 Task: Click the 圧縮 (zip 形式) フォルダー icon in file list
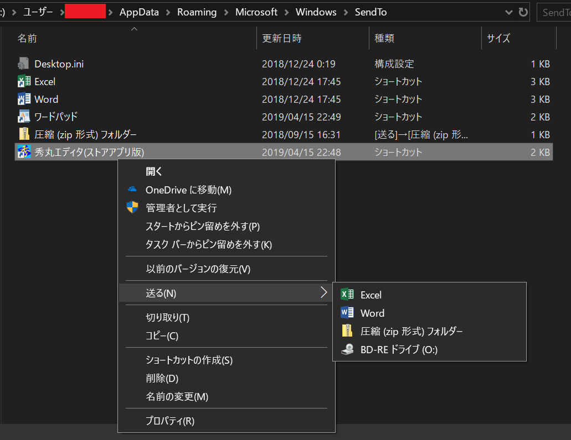click(24, 134)
